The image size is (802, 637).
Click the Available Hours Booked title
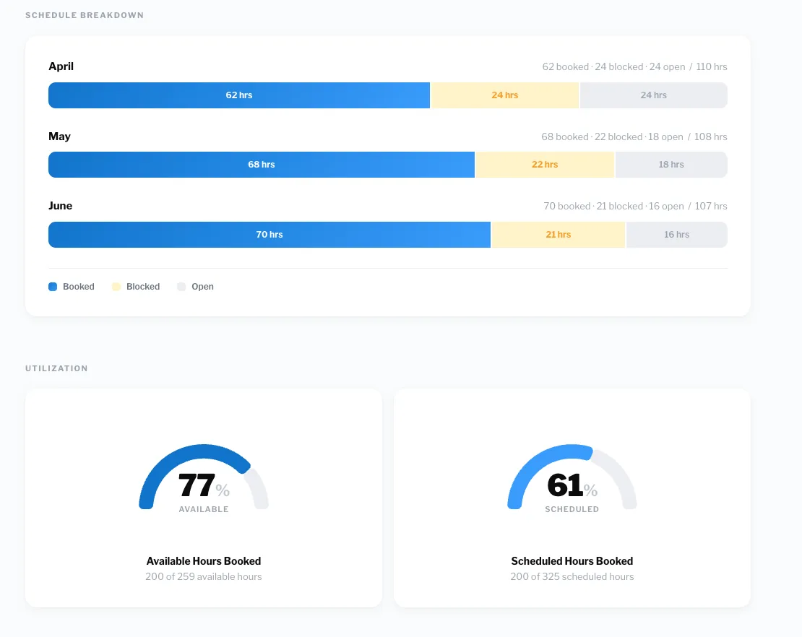tap(204, 561)
